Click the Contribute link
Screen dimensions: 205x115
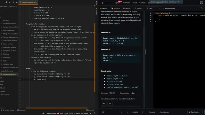[164, 112]
